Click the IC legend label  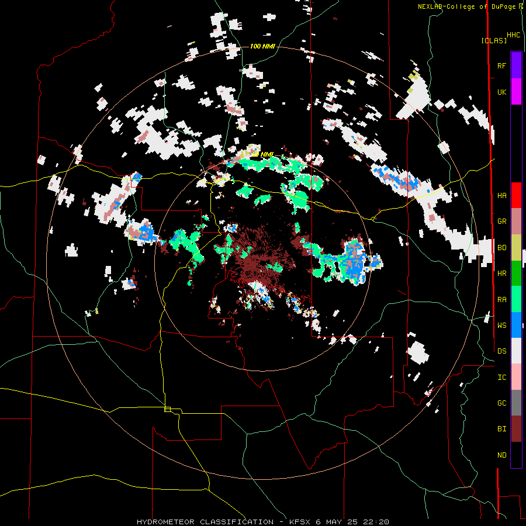[501, 377]
